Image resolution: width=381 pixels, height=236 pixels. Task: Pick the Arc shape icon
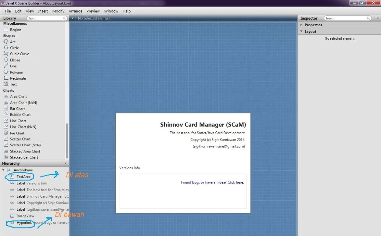(x=6, y=42)
